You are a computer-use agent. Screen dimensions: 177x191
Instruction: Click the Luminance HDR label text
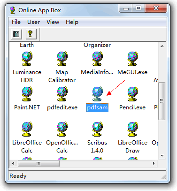pyautogui.click(x=27, y=76)
